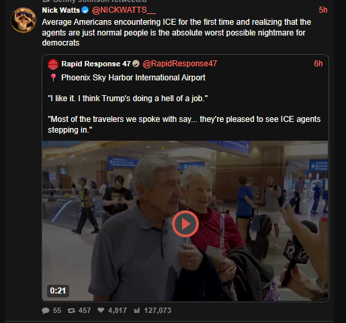
Task: Click the 127,073 views count
Action: tap(158, 310)
